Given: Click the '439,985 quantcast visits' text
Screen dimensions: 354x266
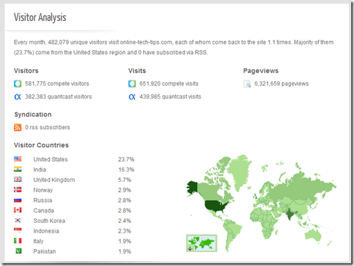Looking at the screenshot, I should pos(170,97).
